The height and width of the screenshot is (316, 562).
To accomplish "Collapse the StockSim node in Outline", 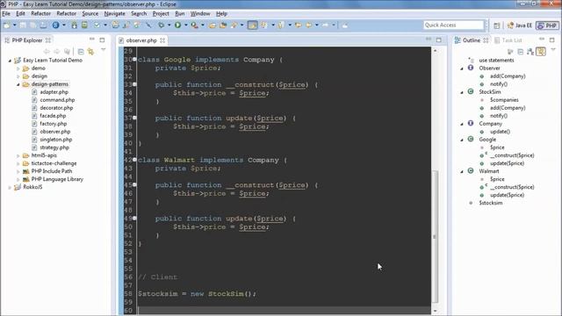I will point(462,92).
